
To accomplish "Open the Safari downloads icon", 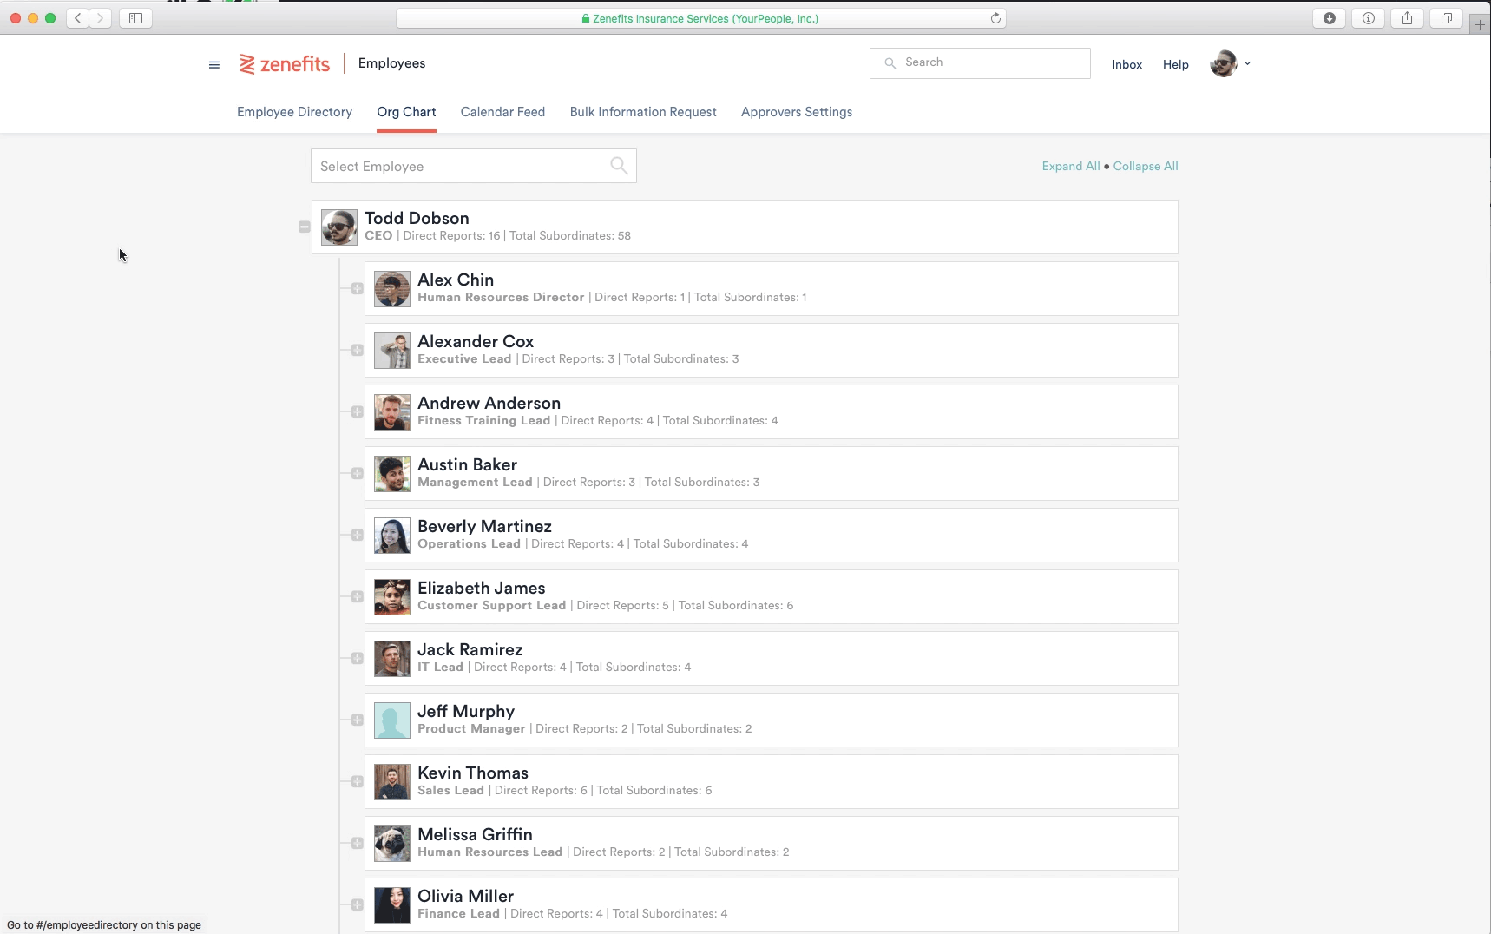I will click(x=1329, y=18).
